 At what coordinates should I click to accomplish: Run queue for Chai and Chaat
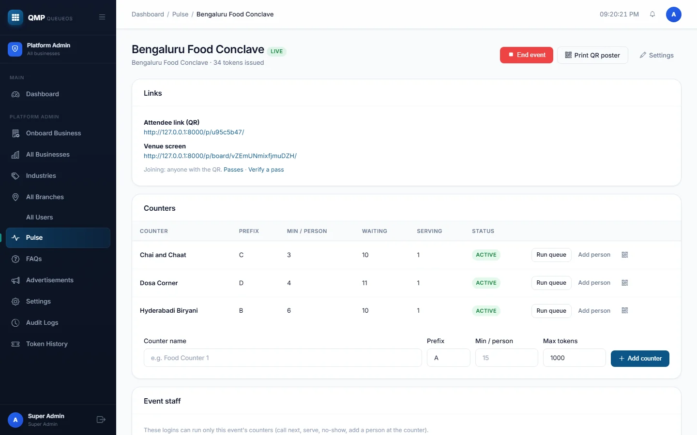[x=551, y=255]
